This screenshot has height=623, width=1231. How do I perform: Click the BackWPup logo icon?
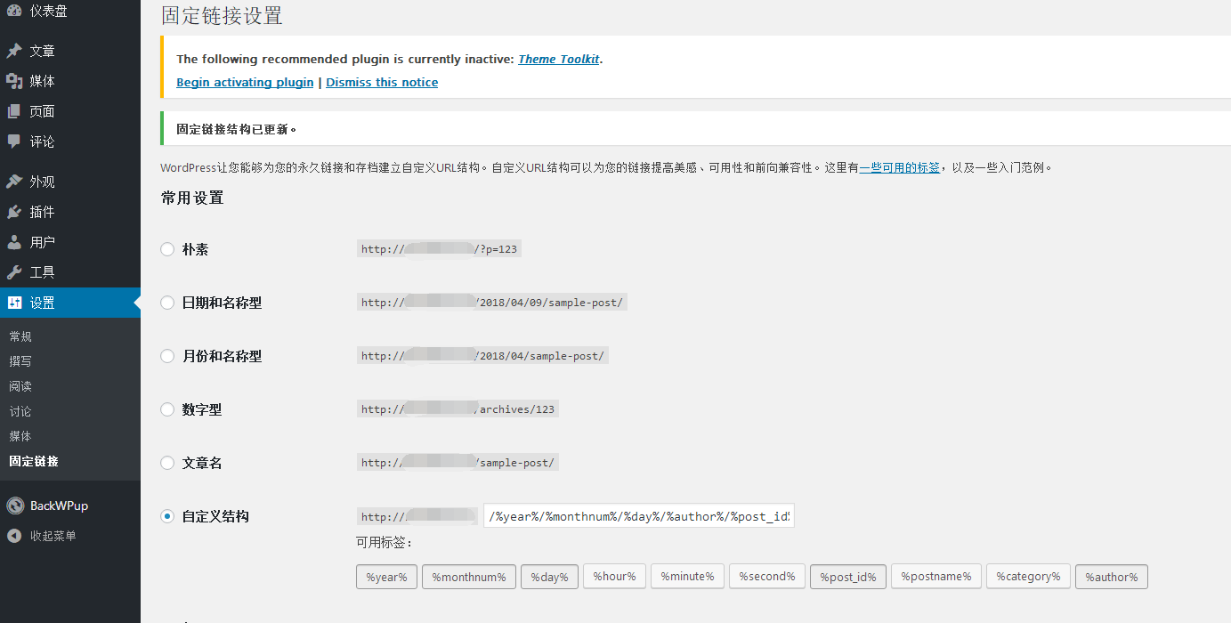[x=15, y=506]
